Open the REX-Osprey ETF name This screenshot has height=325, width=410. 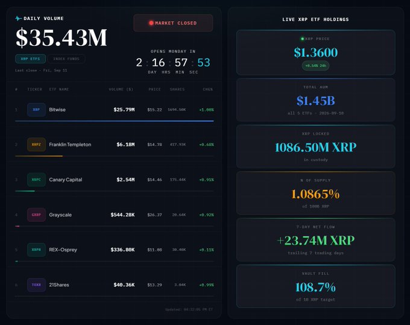coord(63,250)
